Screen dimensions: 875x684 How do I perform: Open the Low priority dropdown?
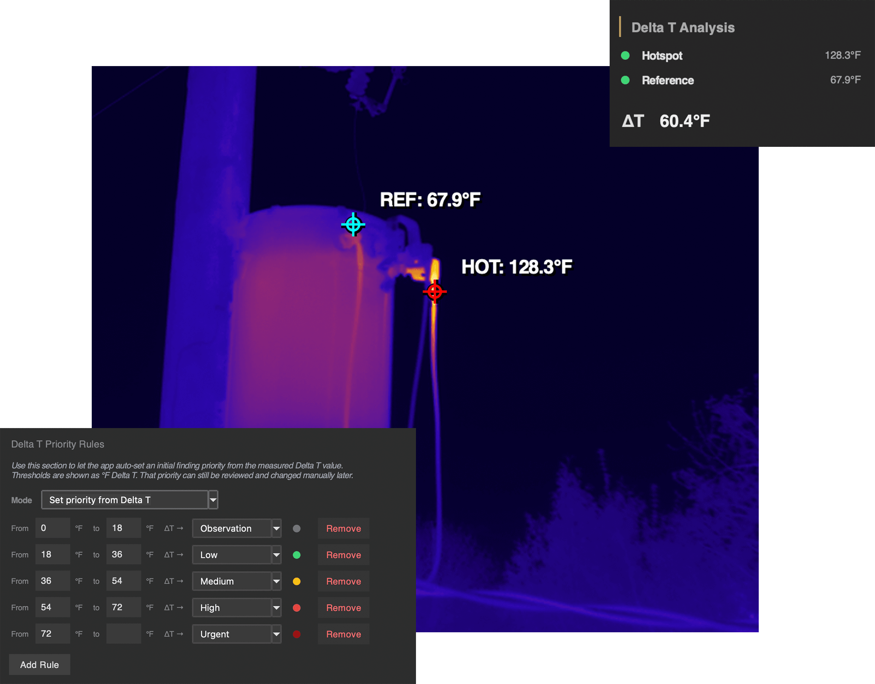(x=236, y=555)
